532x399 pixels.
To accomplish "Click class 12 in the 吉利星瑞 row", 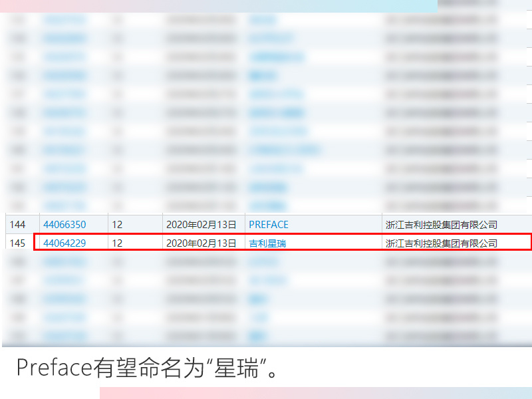I will pos(117,243).
